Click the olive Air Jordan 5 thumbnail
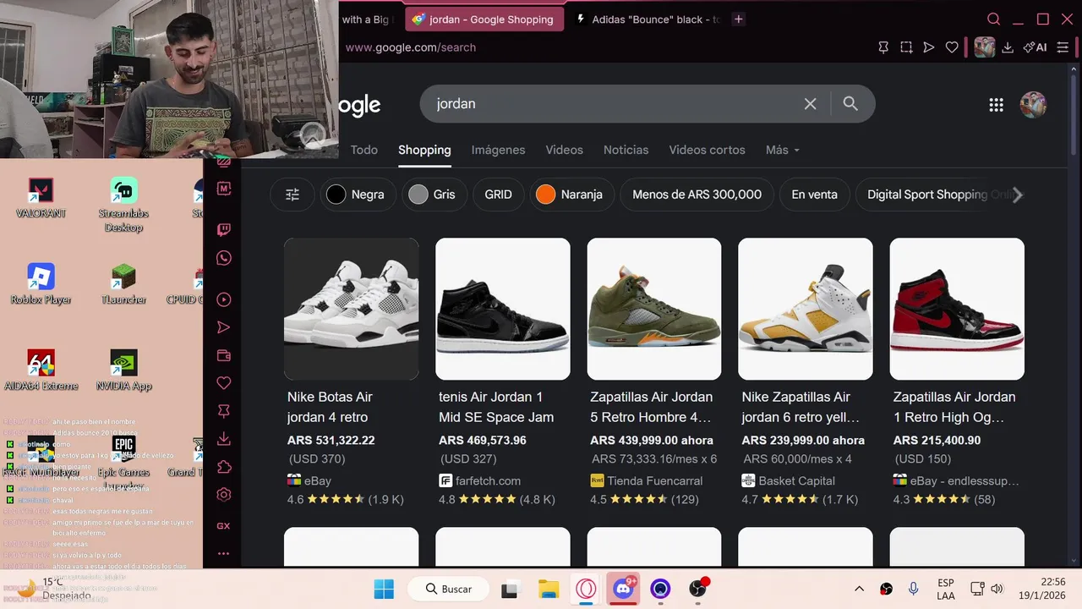Screen dimensions: 1082x609 point(654,309)
